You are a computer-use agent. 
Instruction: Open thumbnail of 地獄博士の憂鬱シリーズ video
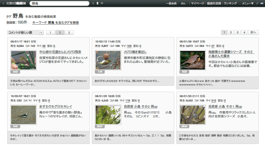point(193,60)
